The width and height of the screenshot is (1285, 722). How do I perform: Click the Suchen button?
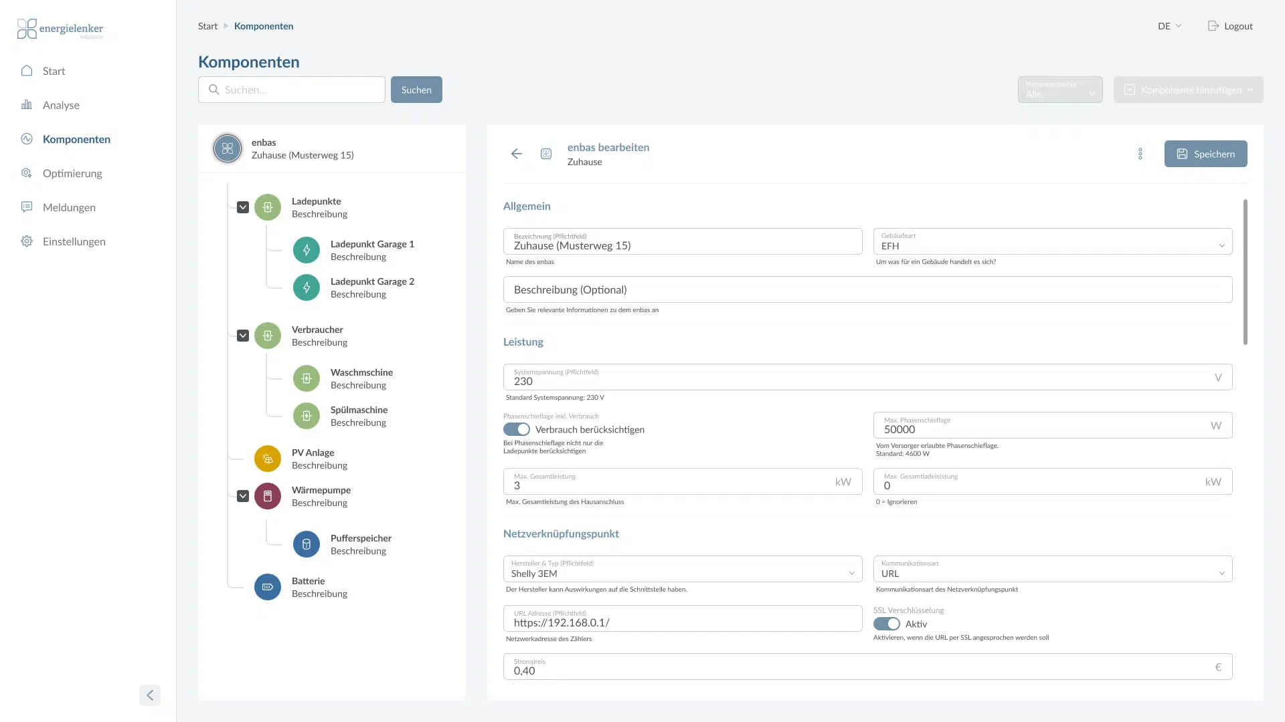click(416, 90)
